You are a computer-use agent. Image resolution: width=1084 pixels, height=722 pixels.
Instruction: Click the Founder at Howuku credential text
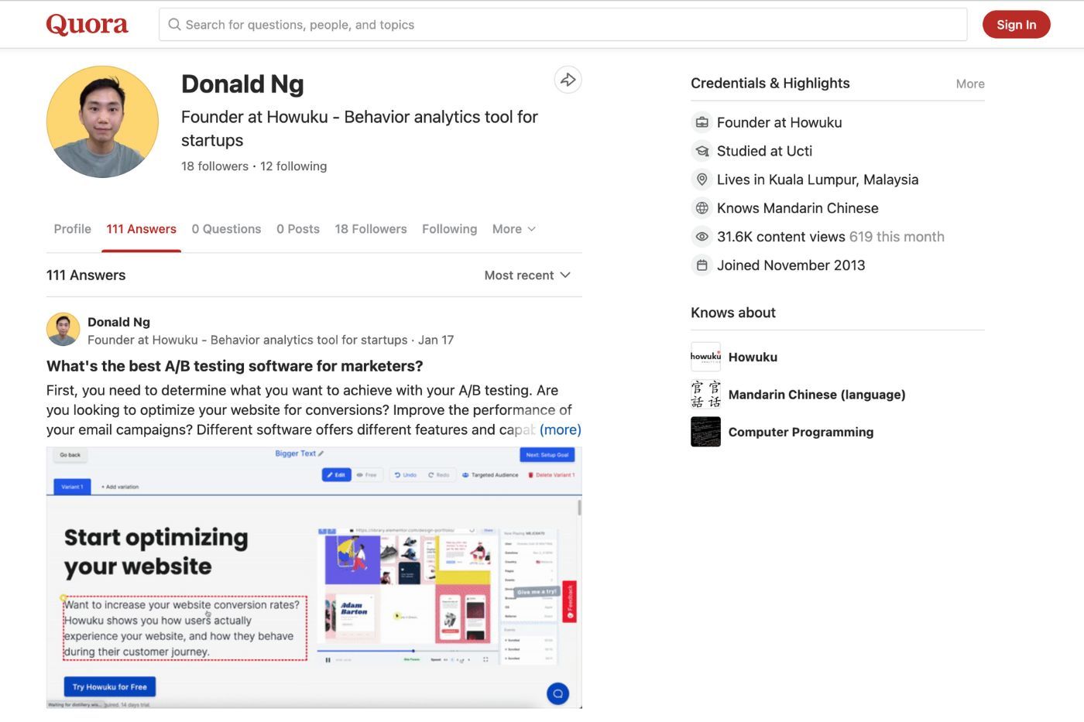coord(779,122)
